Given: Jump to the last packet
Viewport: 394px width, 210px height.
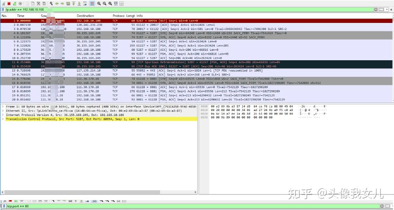Looking at the screenshot, I should pos(79,4).
